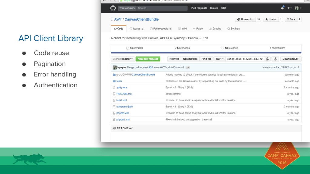Image resolution: width=310 pixels, height=174 pixels.
Task: Open the .gitignore file
Action: click(x=122, y=87)
